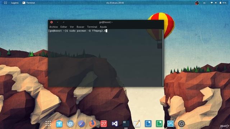Screen dimensions: 230x129
Task: Launch the compass web browser from dock
Action: [82, 124]
